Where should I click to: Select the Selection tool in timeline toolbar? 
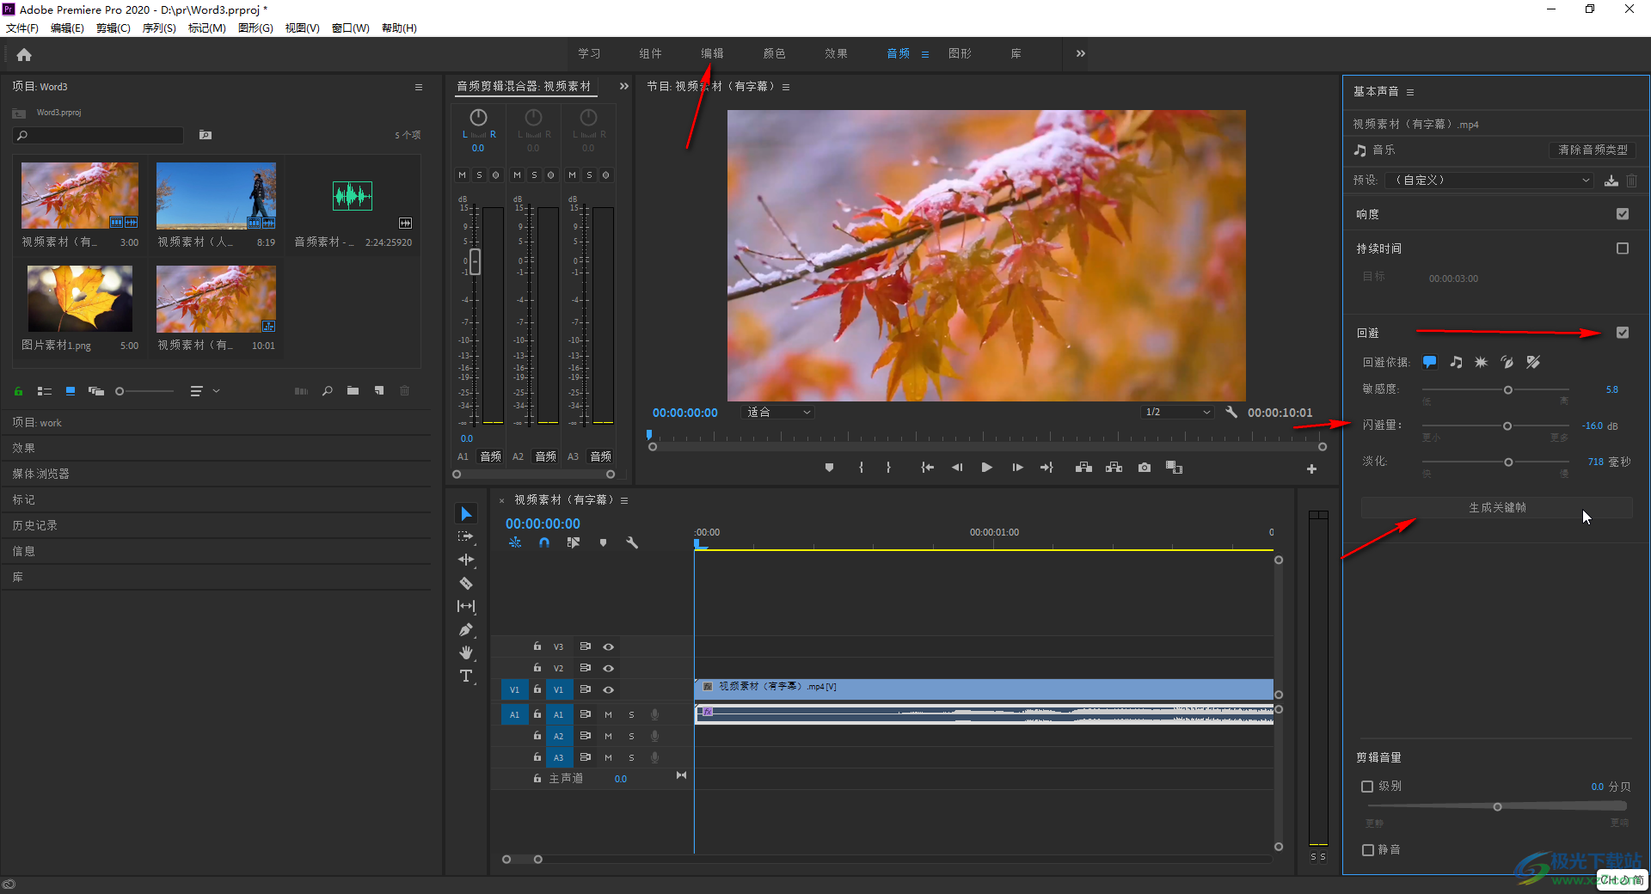click(x=466, y=514)
